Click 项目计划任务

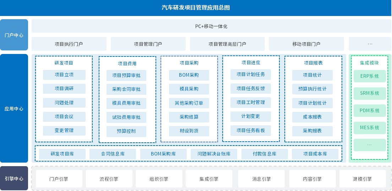point(251,75)
